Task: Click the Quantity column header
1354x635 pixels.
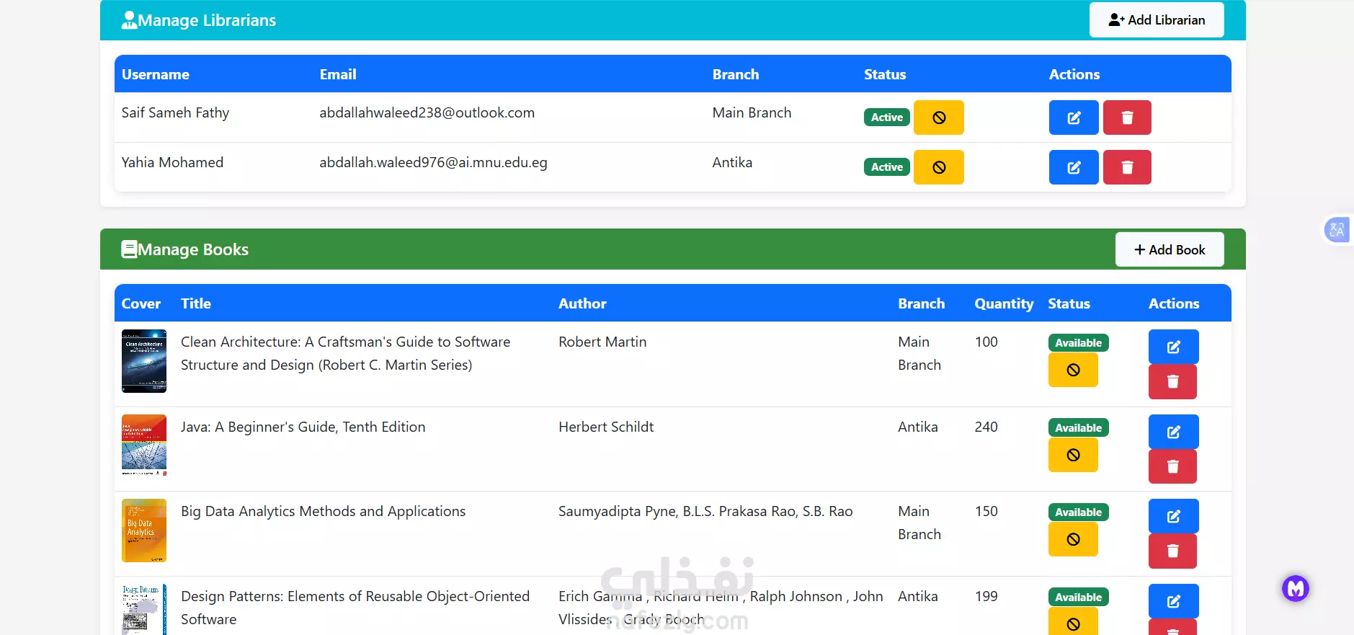Action: click(x=1004, y=304)
